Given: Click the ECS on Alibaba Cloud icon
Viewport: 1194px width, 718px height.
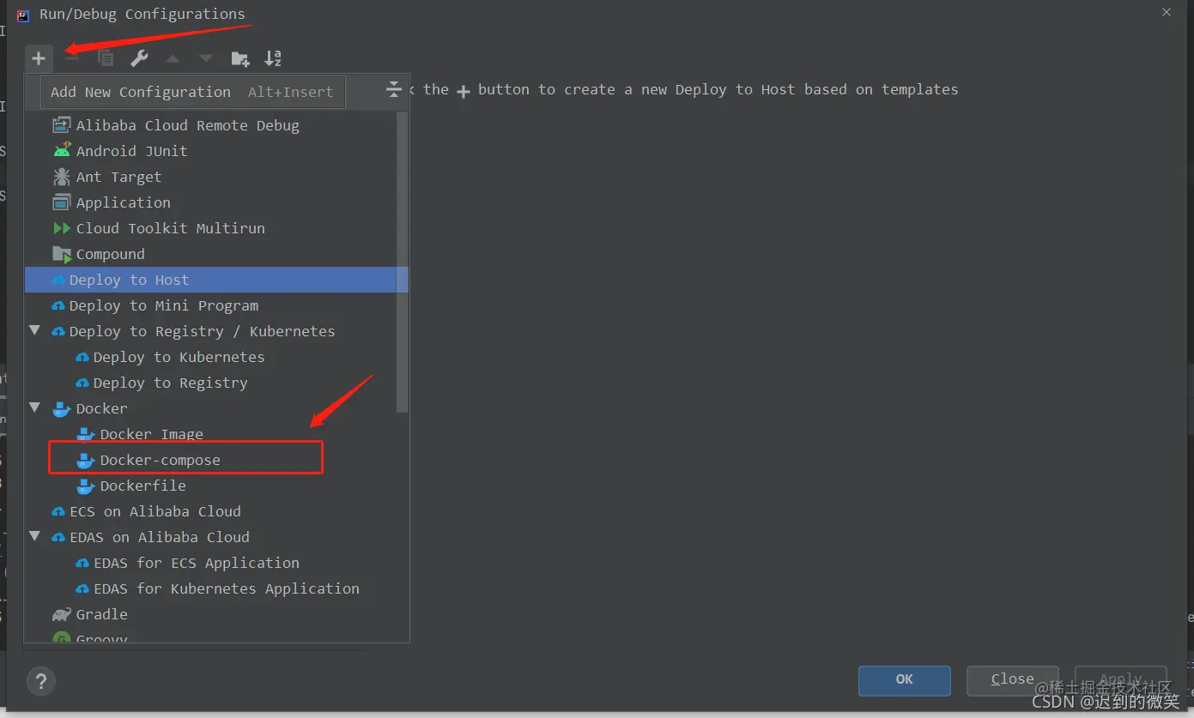Looking at the screenshot, I should [x=58, y=512].
